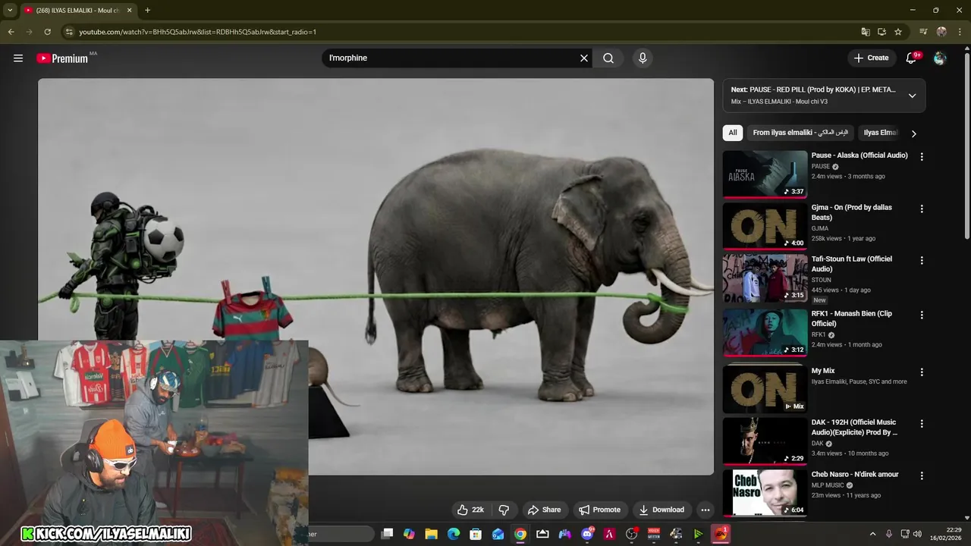Open a new browser tab
Viewport: 971px width, 546px height.
coord(147,11)
